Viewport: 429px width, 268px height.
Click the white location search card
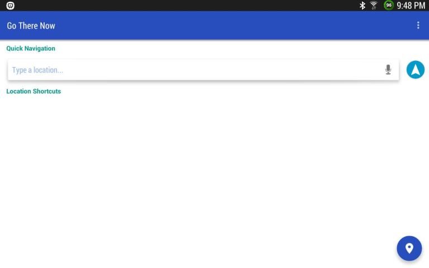(x=203, y=70)
